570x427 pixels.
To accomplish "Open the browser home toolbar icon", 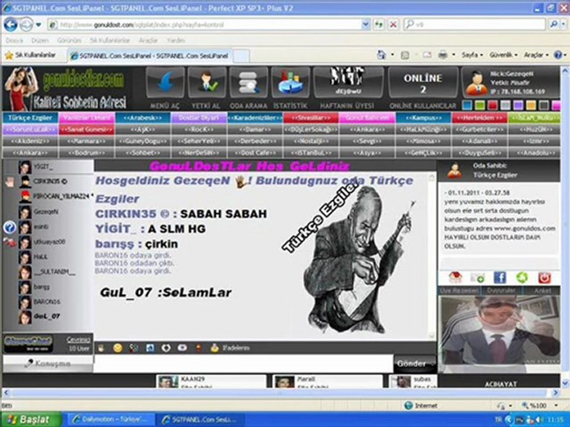I will coord(381,55).
